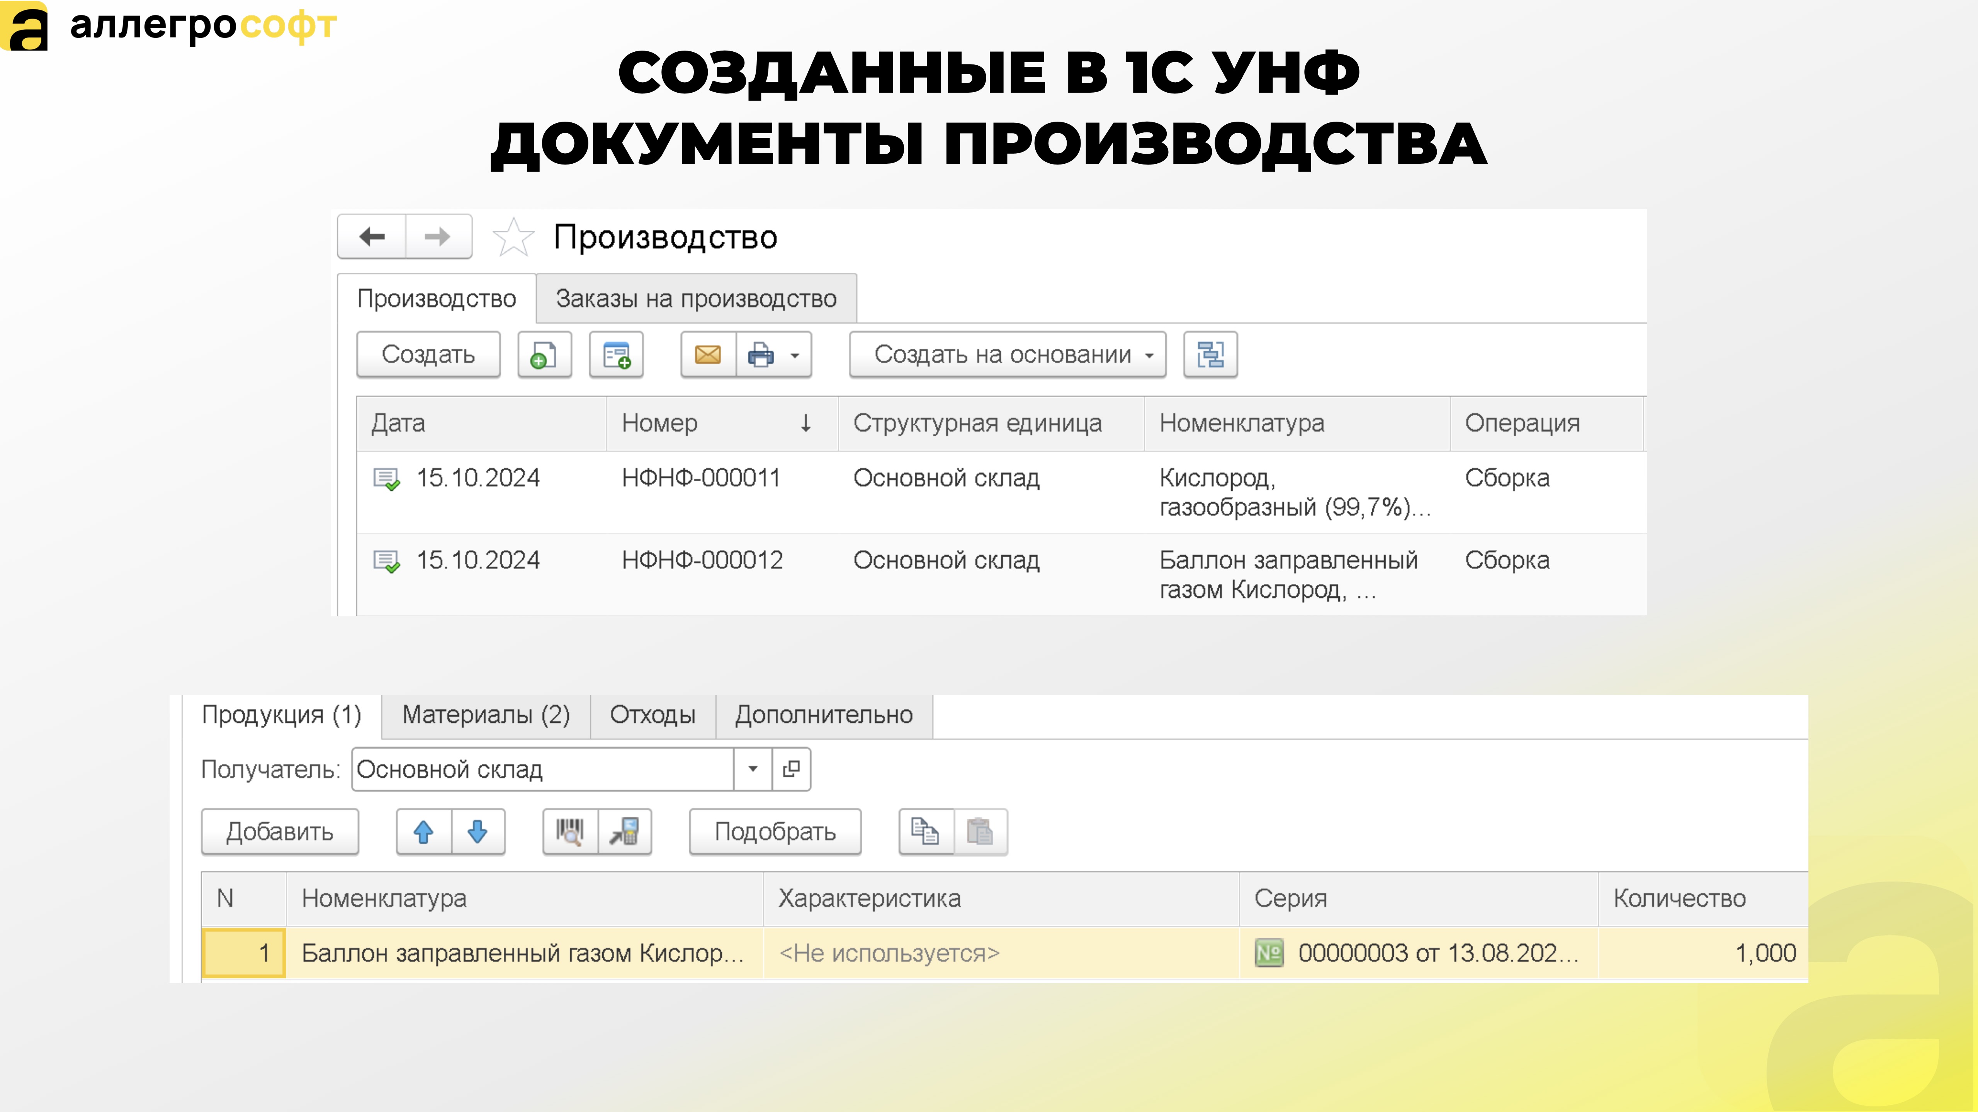The image size is (1978, 1112).
Task: Click the posted-document icon of НФНФ-000012
Action: coord(386,561)
